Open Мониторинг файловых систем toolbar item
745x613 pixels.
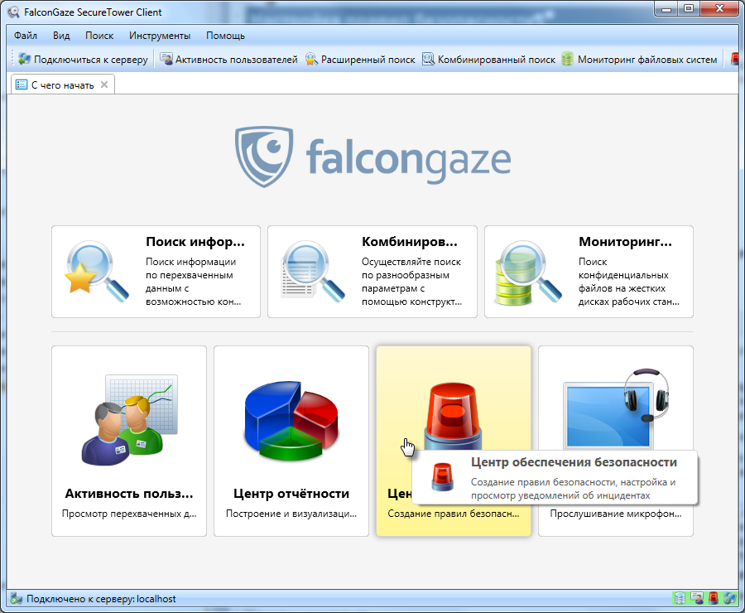click(639, 60)
